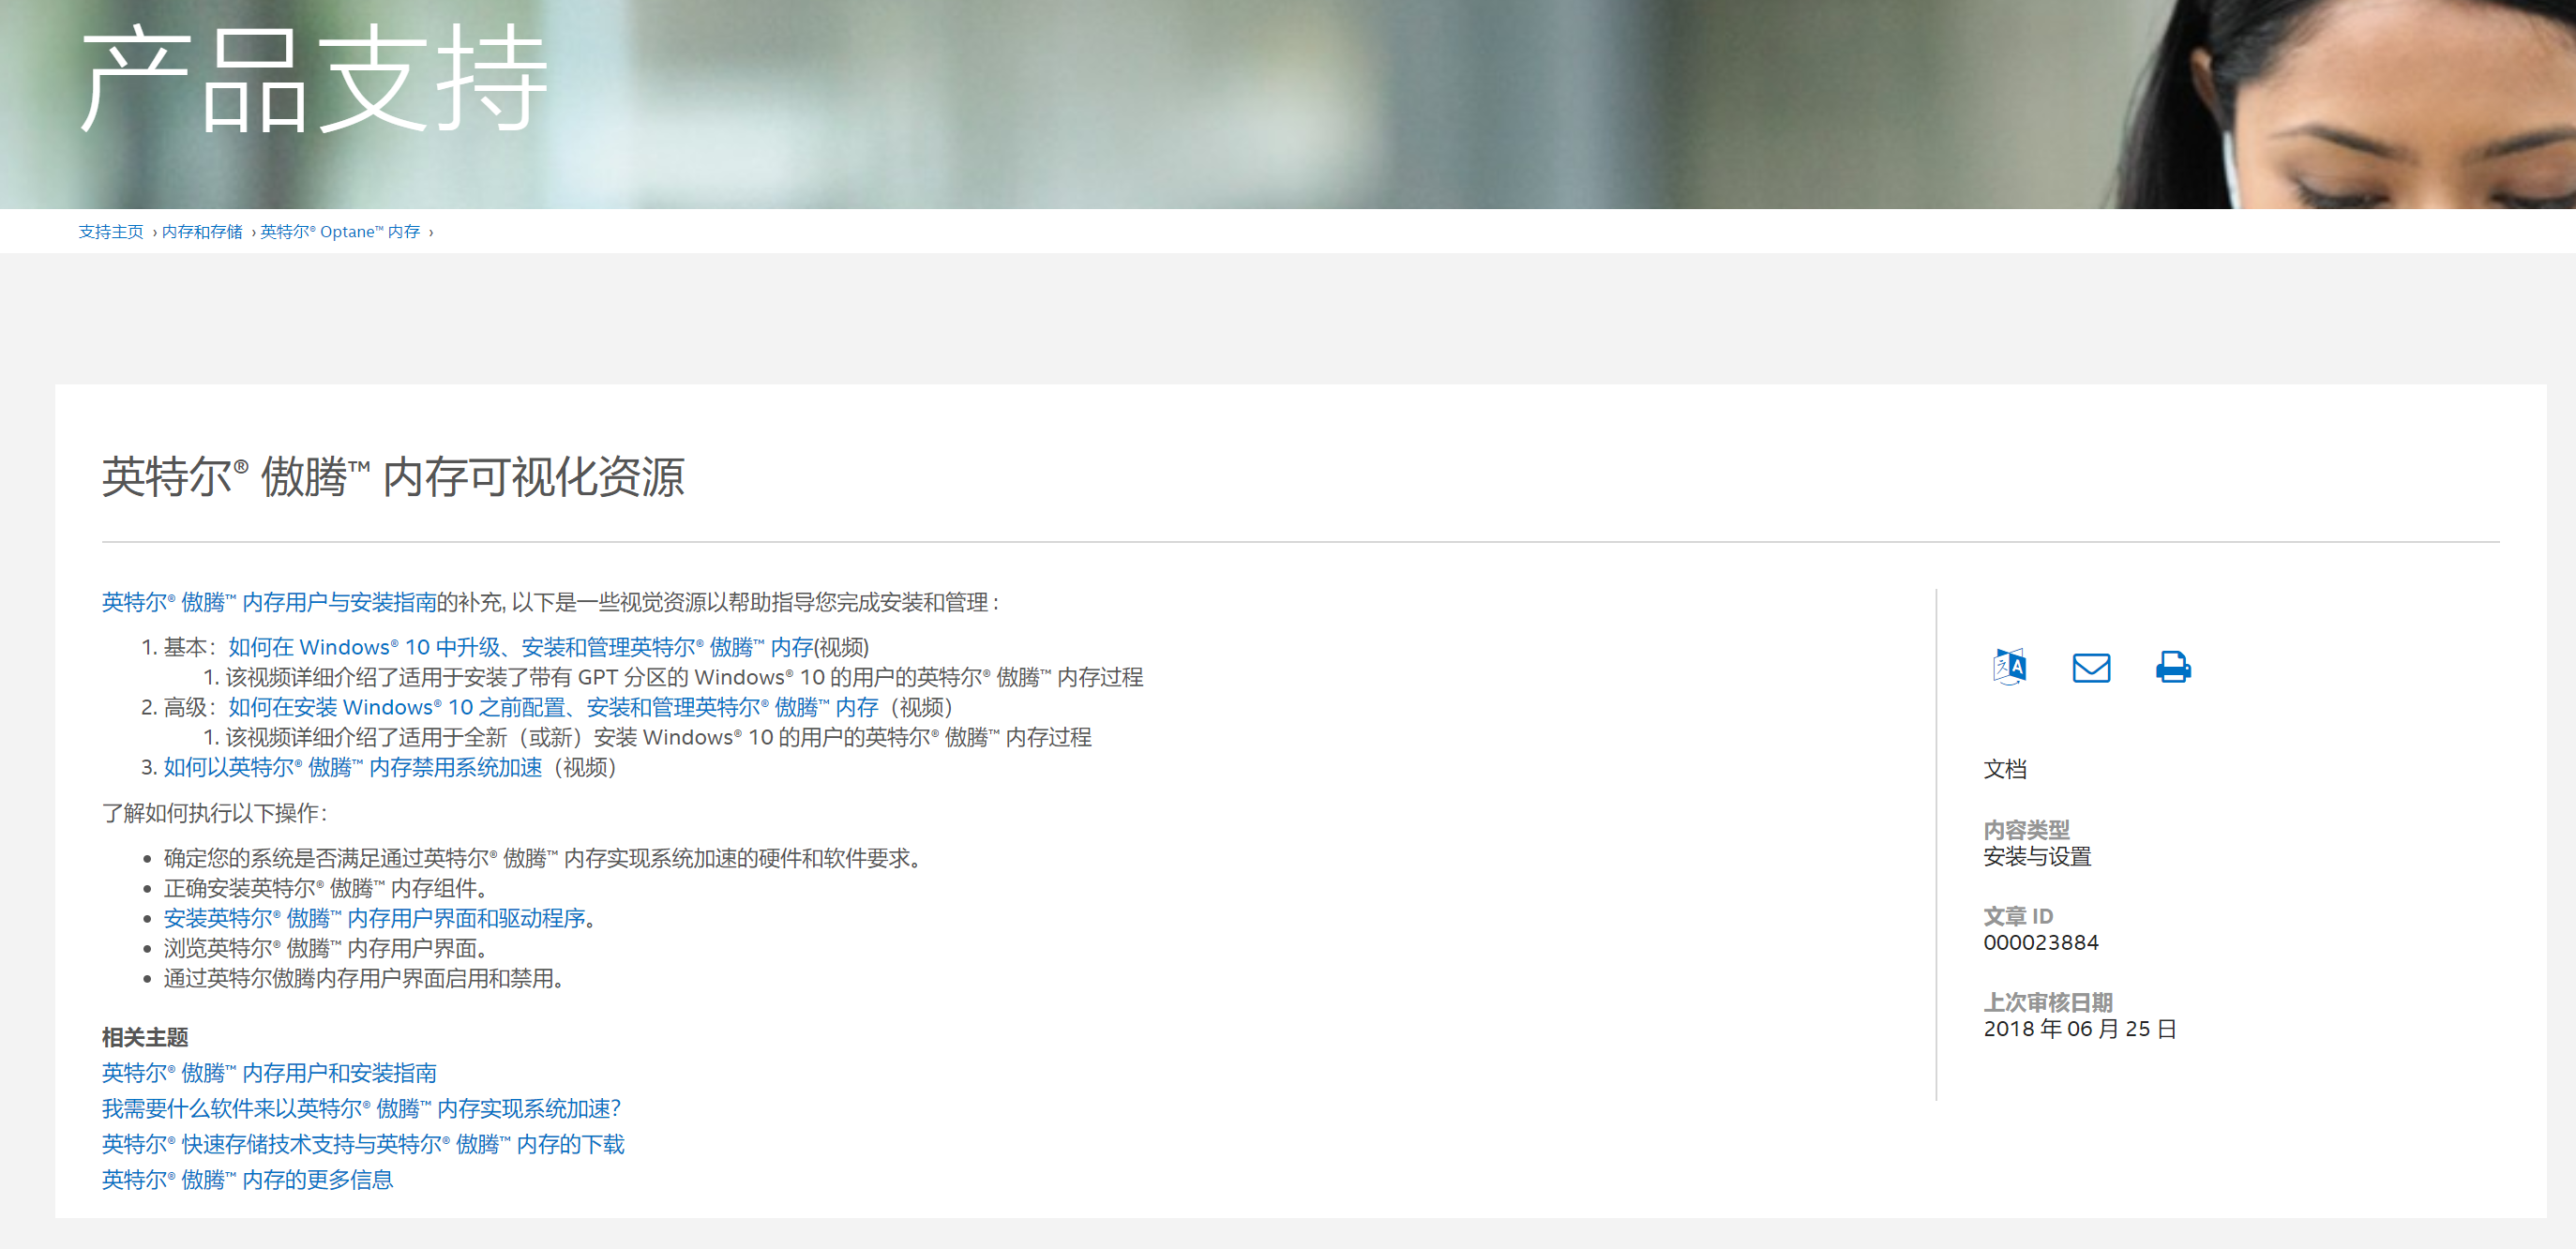Open related topic 傲腾内存用户和安装指南

tap(269, 1073)
